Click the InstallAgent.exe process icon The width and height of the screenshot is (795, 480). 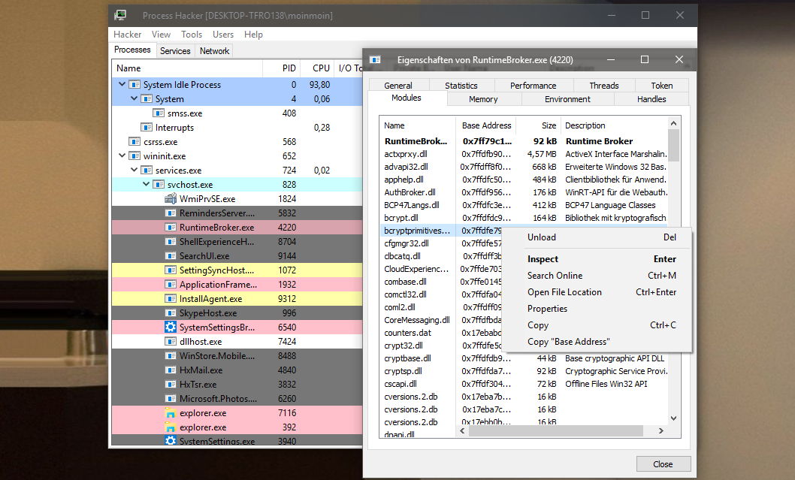[171, 298]
